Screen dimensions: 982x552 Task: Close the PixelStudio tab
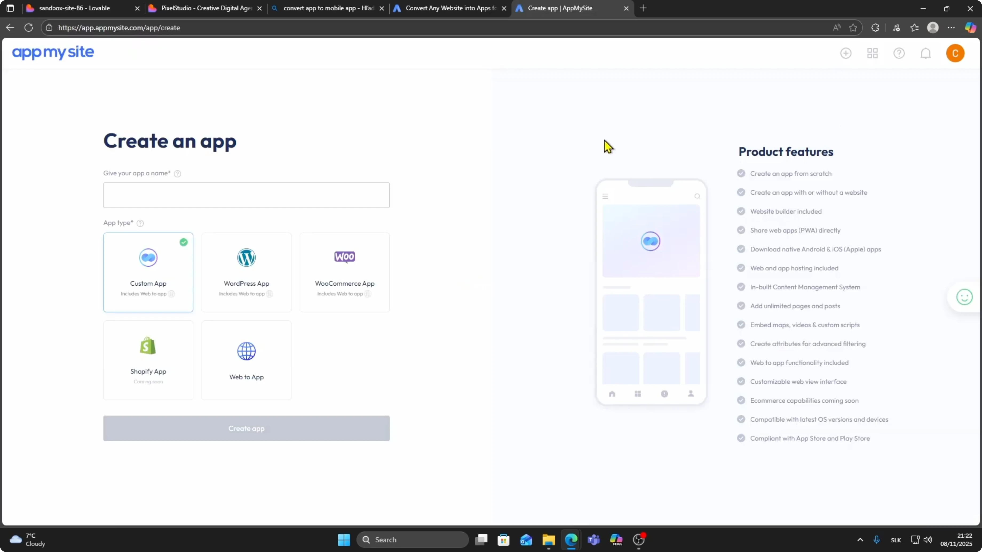tap(260, 8)
